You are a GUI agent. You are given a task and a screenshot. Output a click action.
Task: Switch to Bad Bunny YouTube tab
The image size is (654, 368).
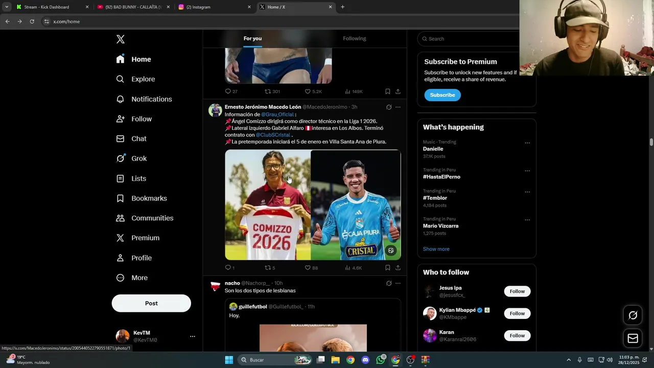click(x=133, y=7)
